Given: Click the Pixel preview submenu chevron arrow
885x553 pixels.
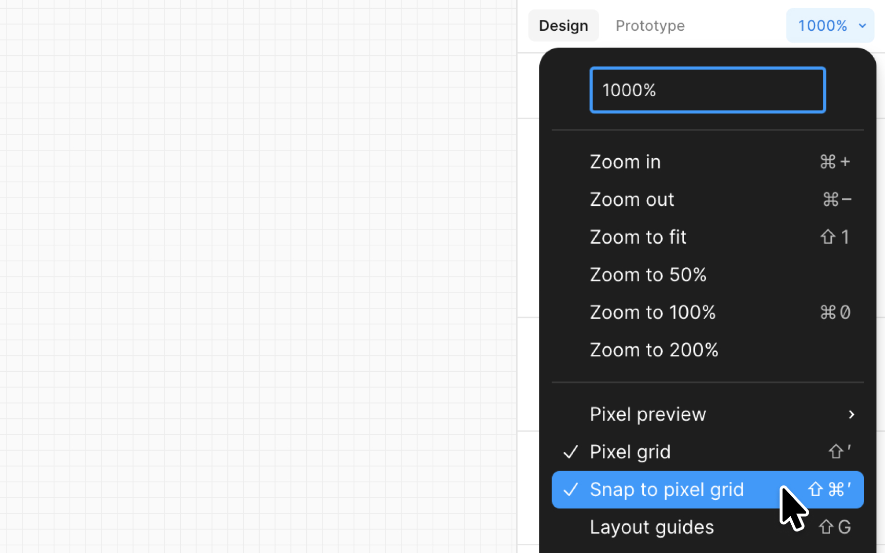Looking at the screenshot, I should (x=851, y=414).
